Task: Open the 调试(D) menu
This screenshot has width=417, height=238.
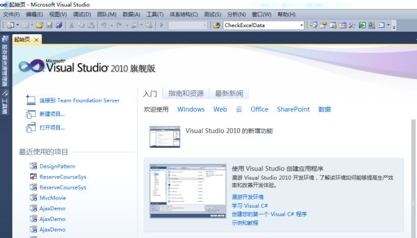Action: pyautogui.click(x=82, y=15)
